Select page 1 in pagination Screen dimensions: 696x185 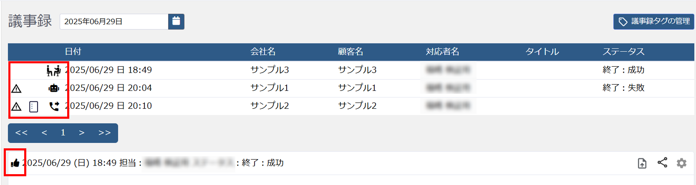coord(63,133)
